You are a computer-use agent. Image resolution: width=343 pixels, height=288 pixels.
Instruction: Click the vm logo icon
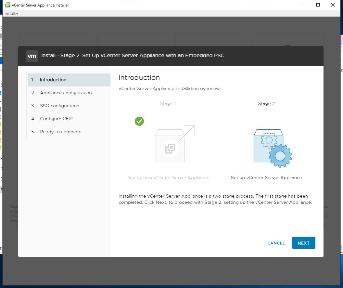pos(32,56)
